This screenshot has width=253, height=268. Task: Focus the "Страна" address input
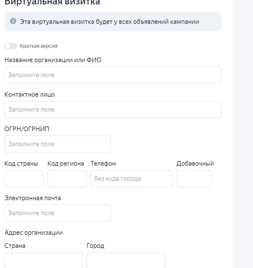coord(44,260)
